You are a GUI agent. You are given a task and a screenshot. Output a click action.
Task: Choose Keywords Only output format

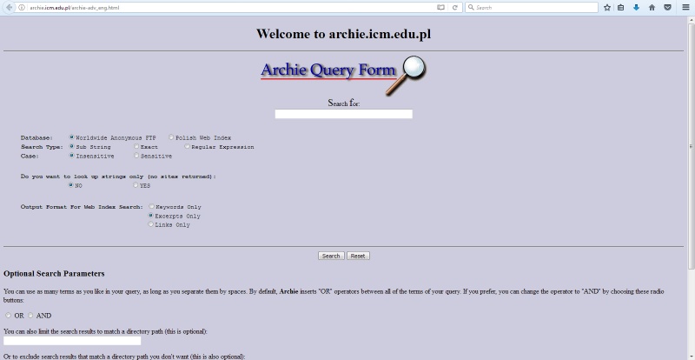(151, 206)
